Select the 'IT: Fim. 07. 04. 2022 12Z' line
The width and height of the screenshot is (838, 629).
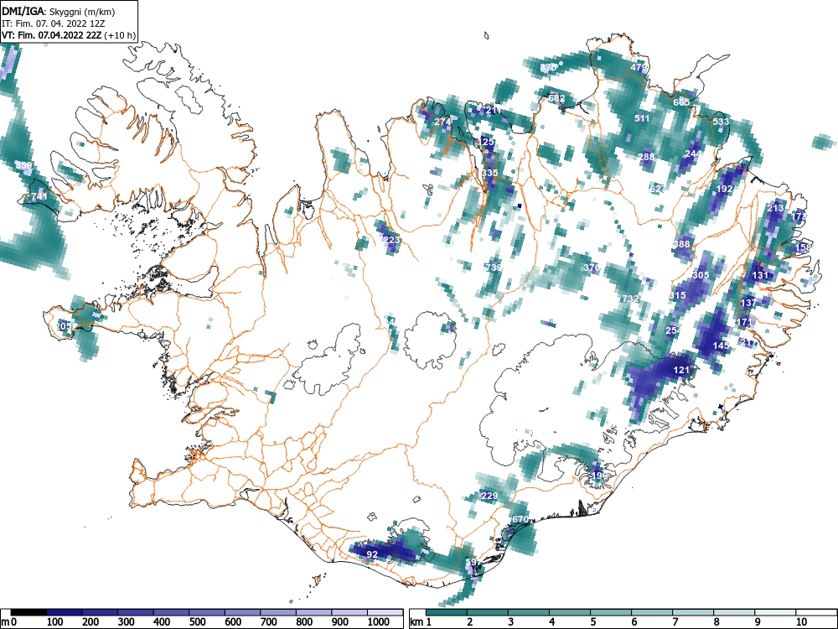click(55, 23)
